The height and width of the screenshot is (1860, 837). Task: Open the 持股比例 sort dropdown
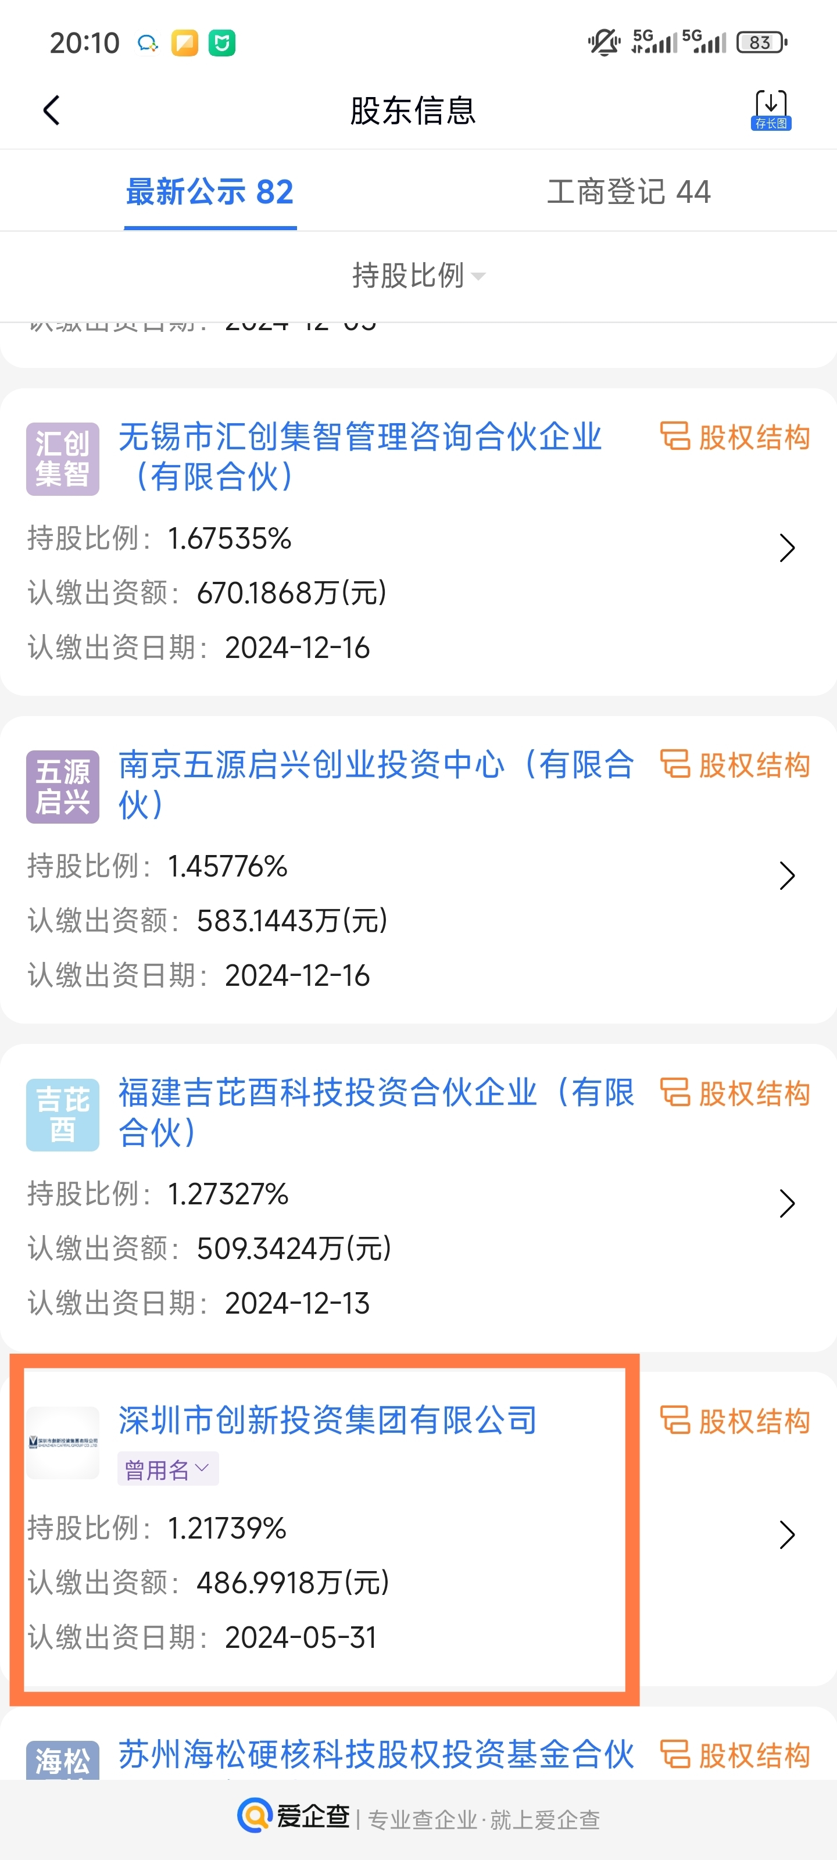tap(418, 275)
